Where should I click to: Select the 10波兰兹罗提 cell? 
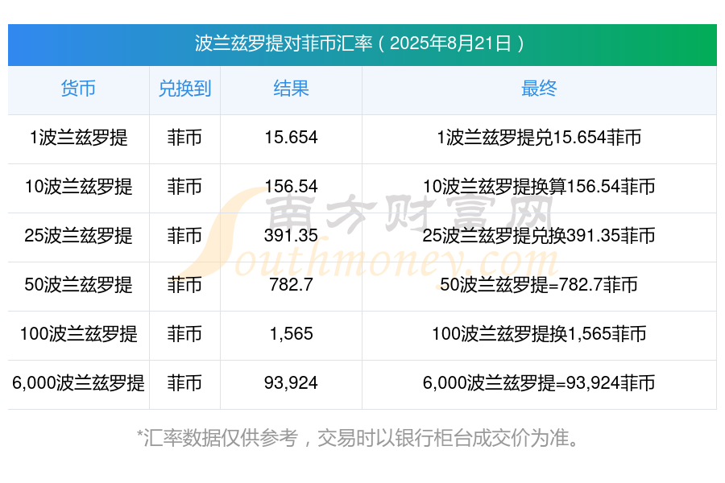(x=78, y=187)
